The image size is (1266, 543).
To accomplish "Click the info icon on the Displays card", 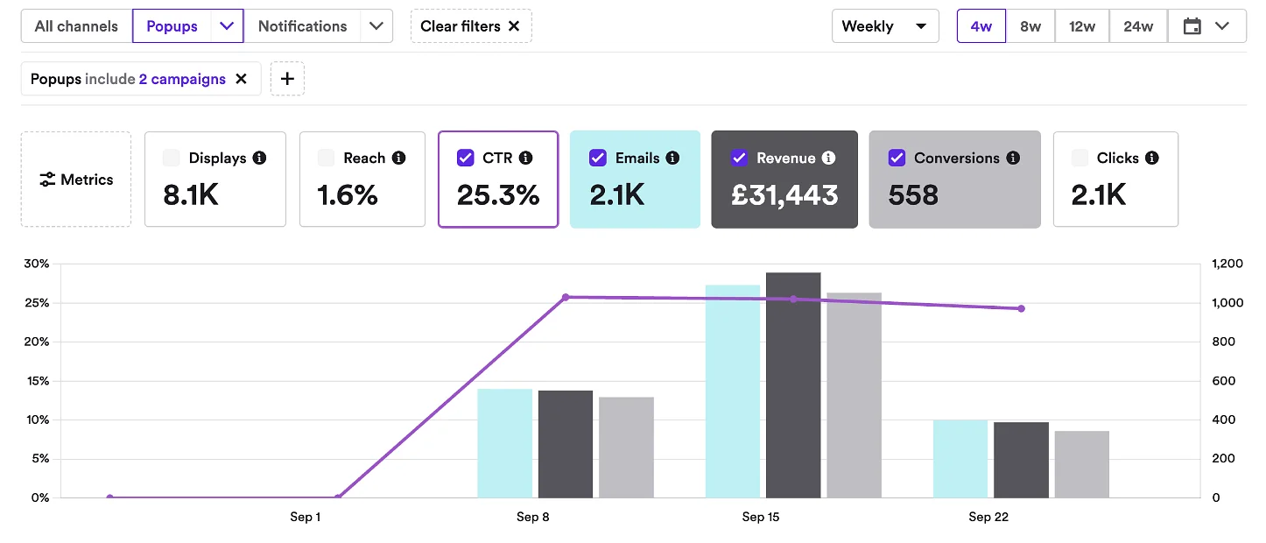I will tap(260, 158).
